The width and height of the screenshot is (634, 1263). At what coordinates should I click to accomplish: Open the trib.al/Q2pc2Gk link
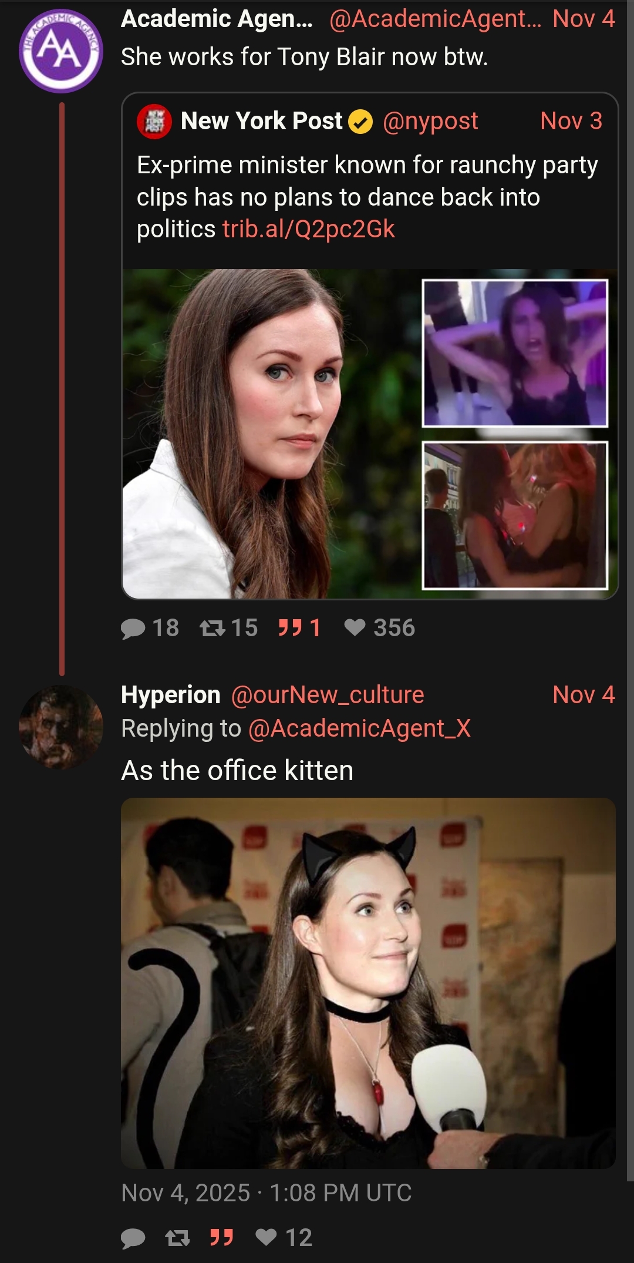pos(308,229)
